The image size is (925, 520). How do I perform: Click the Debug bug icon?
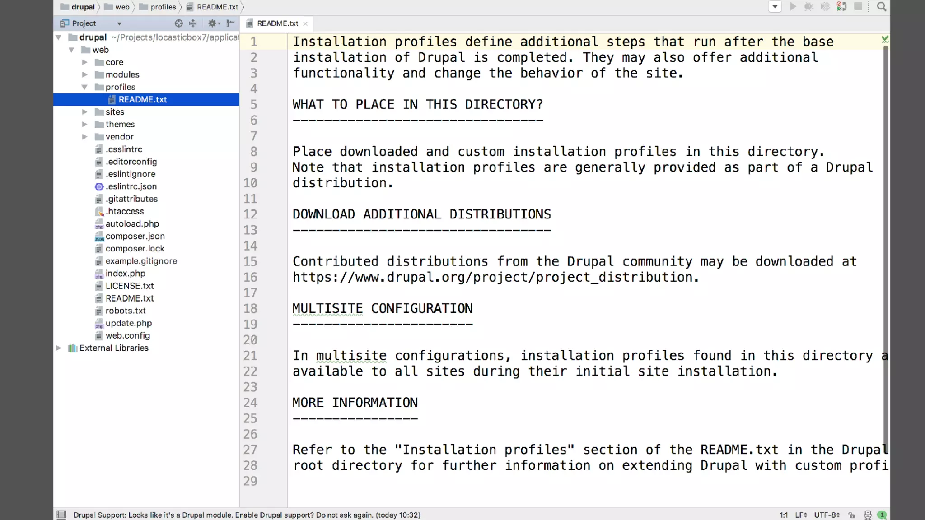point(808,7)
